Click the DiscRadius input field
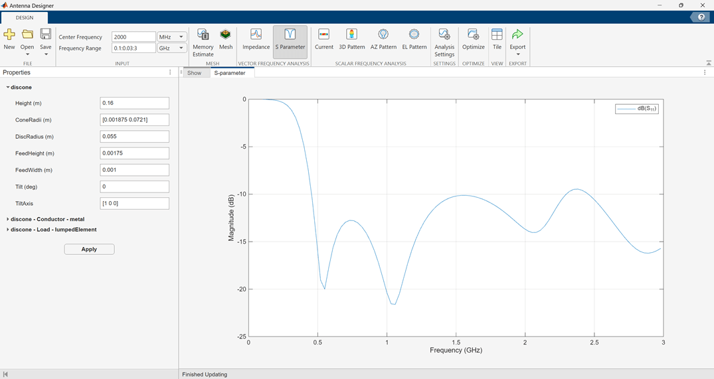Viewport: 714px width, 379px height. click(134, 137)
